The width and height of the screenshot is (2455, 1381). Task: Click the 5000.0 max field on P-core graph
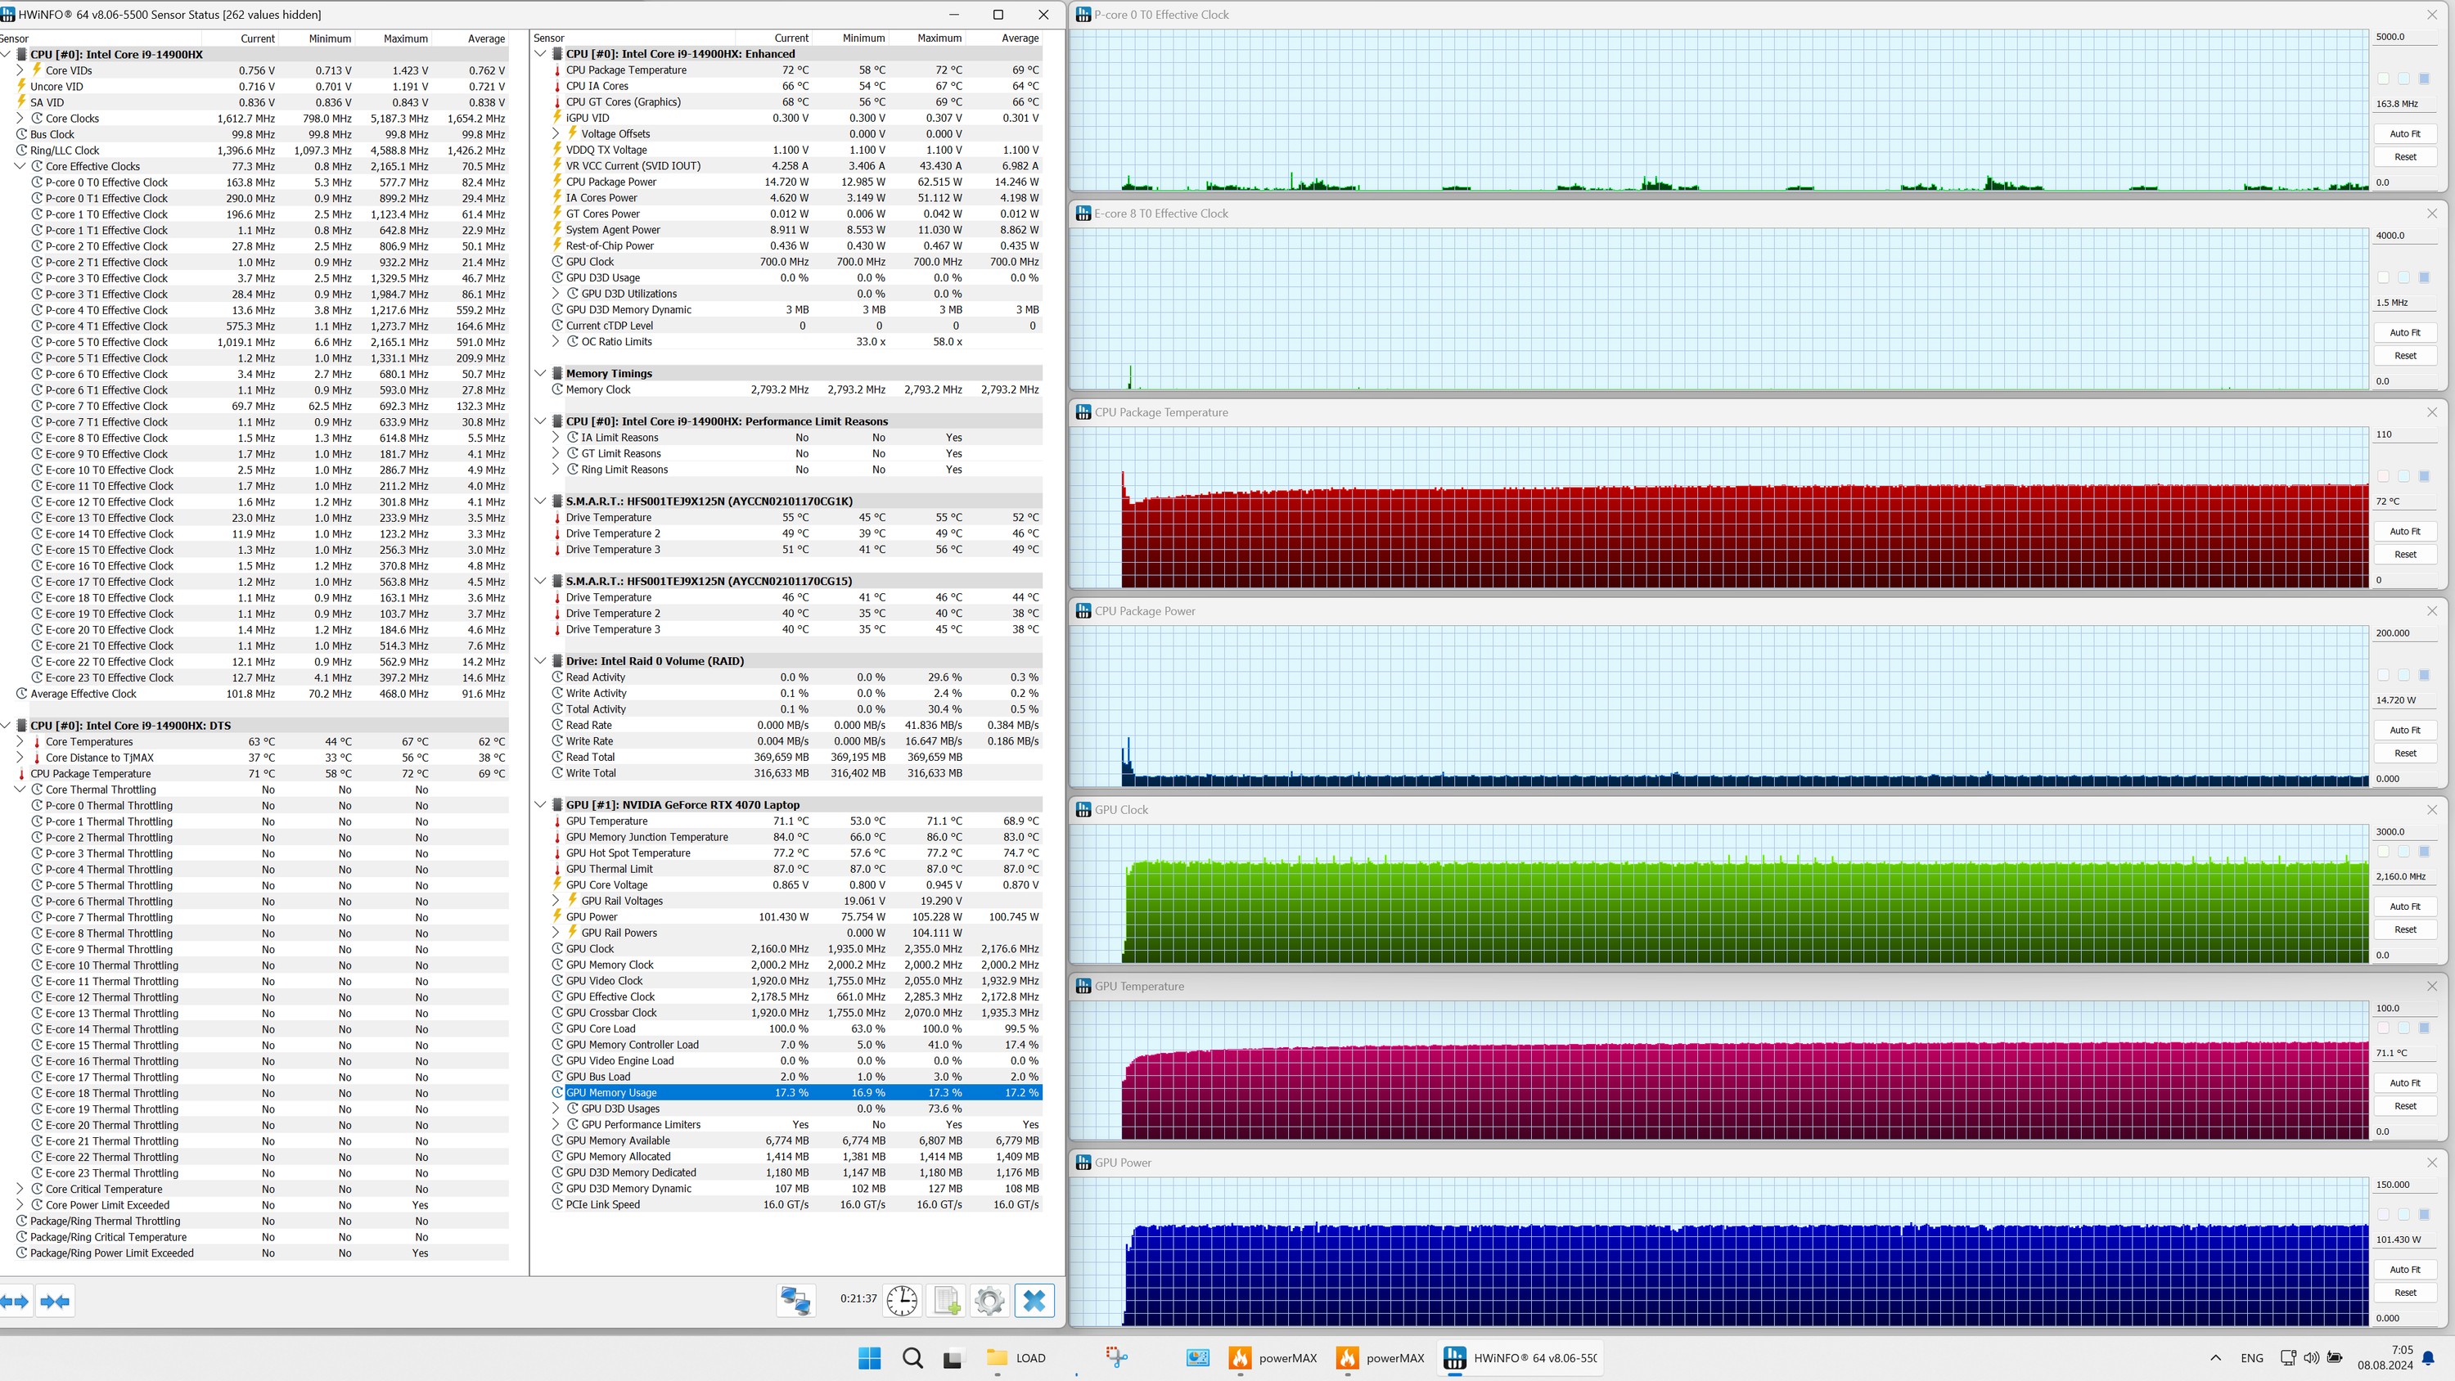2403,37
